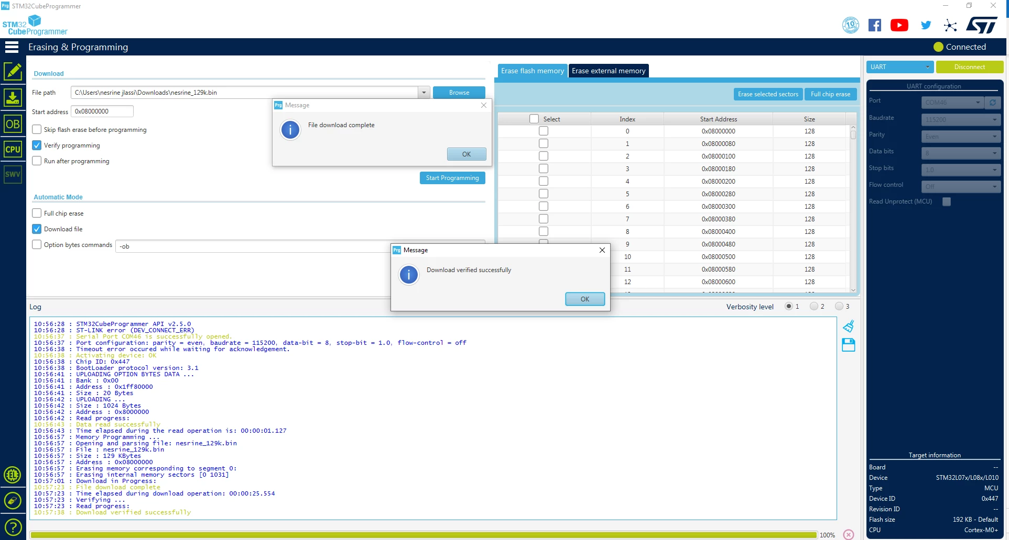
Task: Toggle Read Unprotect (MCU) checkbox
Action: click(947, 201)
